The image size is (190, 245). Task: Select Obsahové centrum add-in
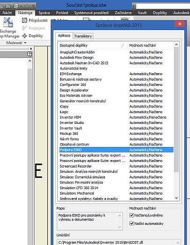116,145
